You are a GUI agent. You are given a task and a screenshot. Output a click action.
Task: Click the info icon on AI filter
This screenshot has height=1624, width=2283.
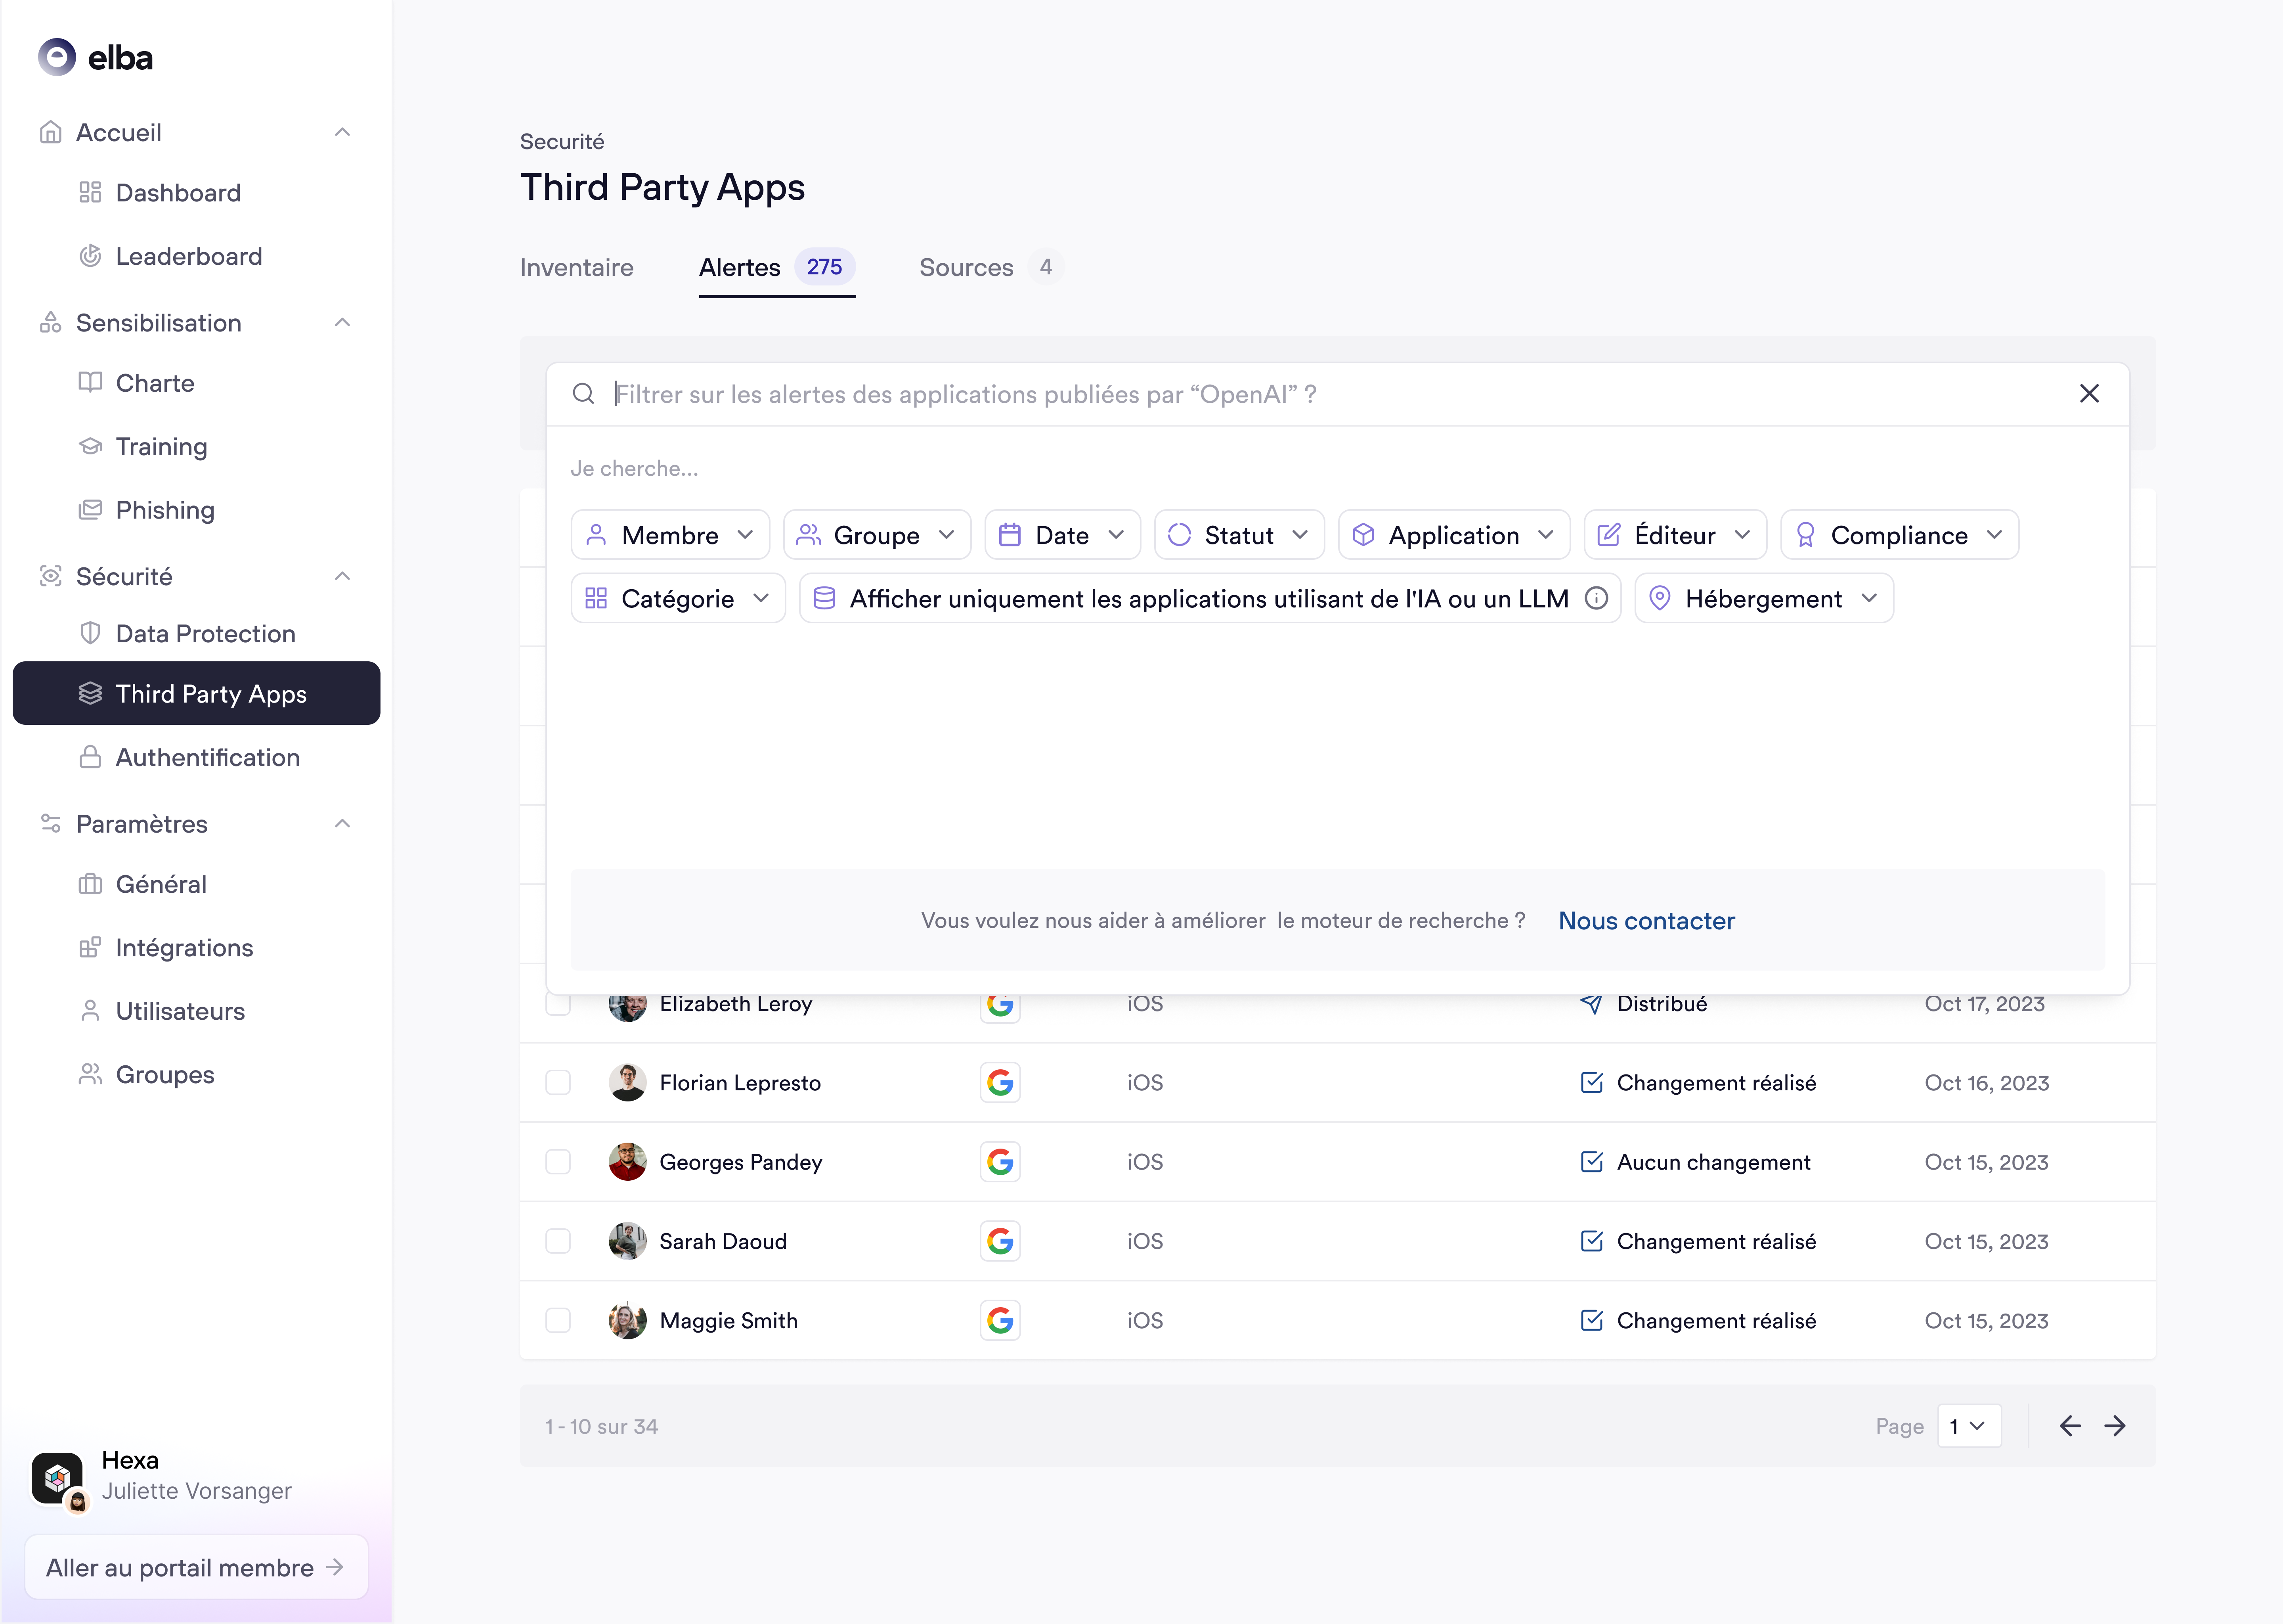[x=1596, y=598]
